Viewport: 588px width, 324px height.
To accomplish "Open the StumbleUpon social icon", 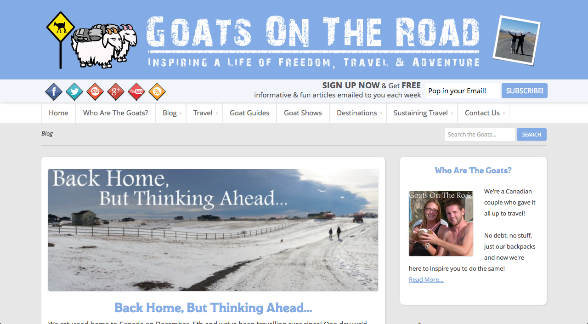I will (95, 92).
